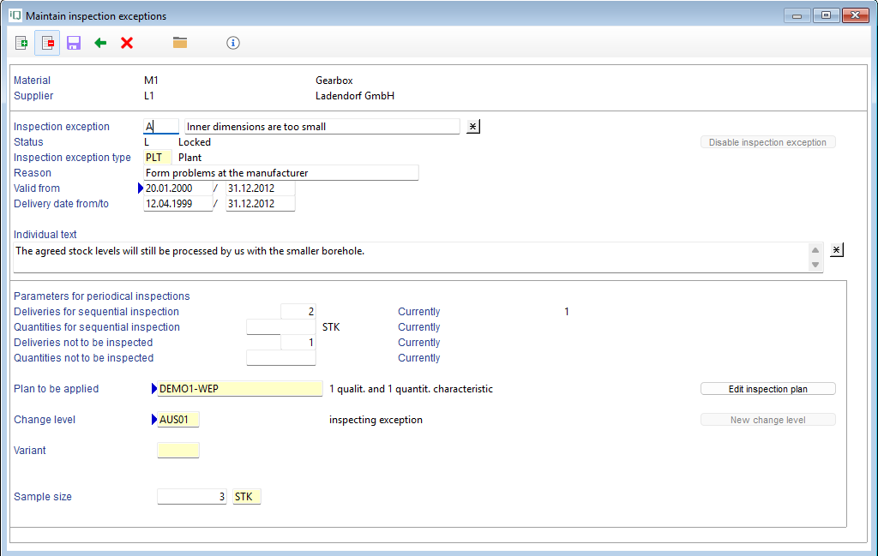Open lookup arrow for Plan to be applied

click(x=154, y=389)
